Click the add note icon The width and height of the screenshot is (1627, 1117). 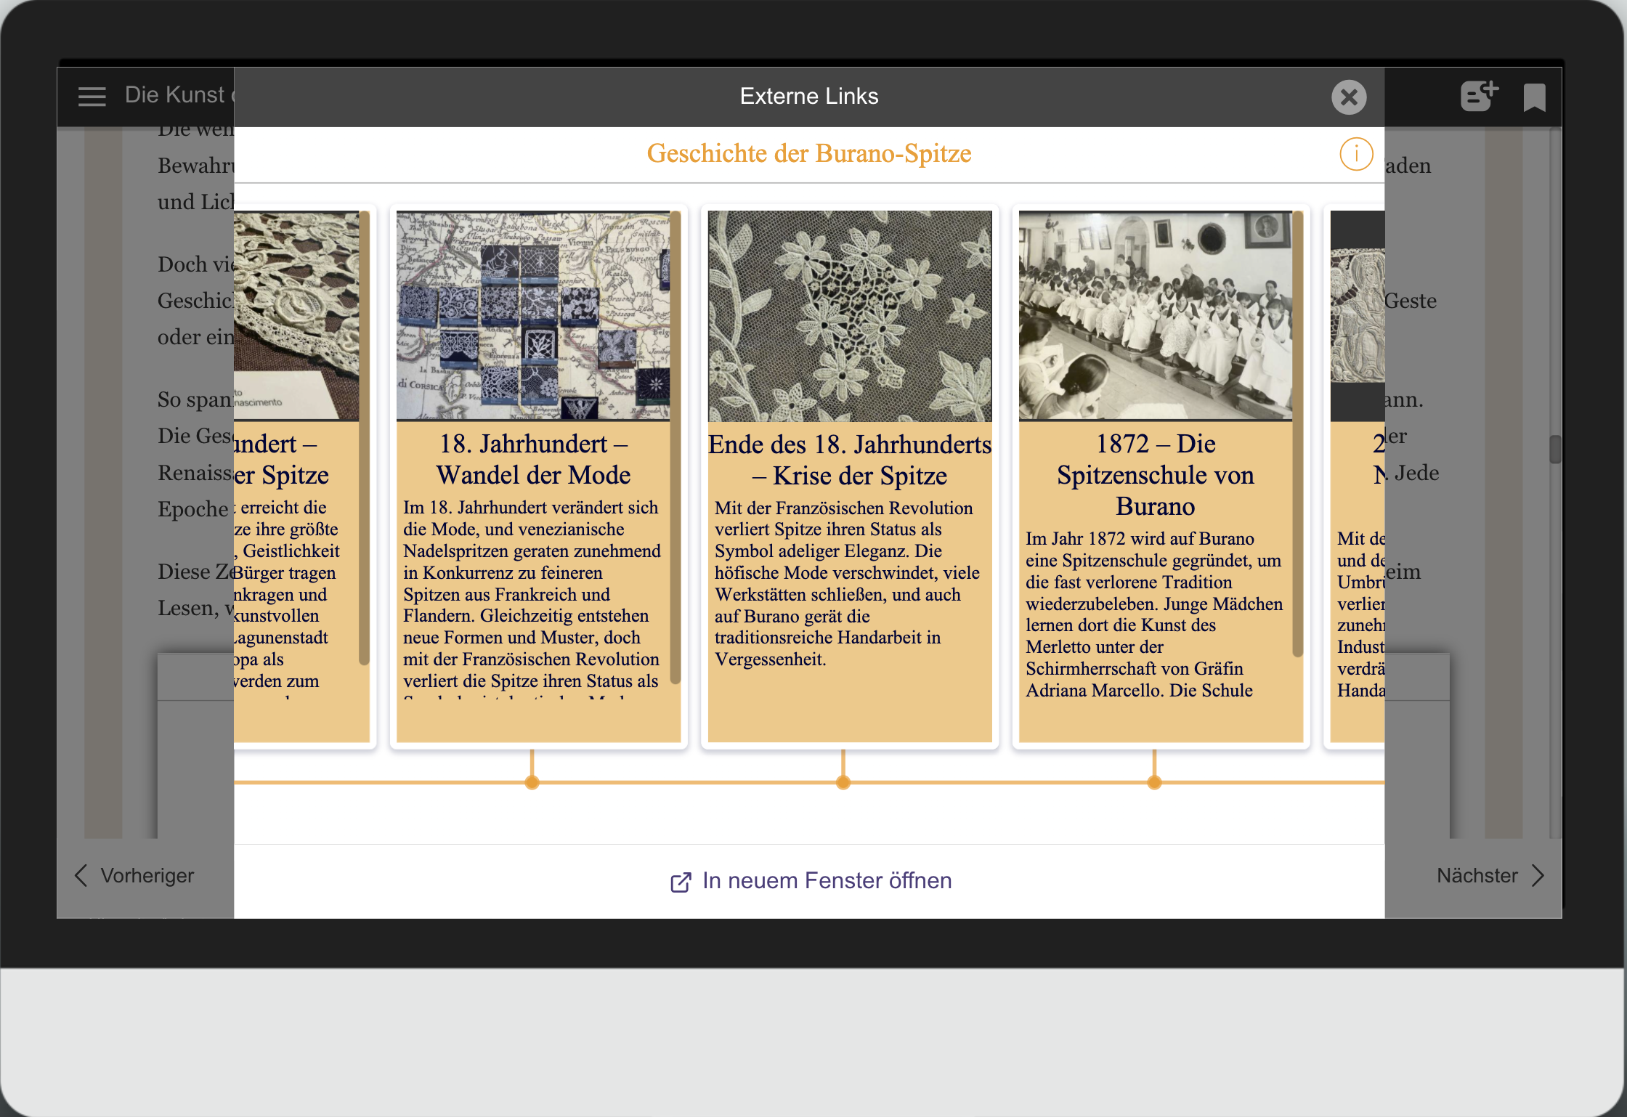(1479, 96)
